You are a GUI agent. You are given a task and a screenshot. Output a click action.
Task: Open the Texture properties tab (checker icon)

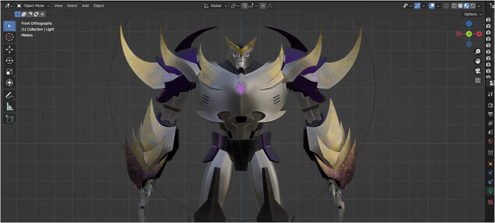point(490,202)
